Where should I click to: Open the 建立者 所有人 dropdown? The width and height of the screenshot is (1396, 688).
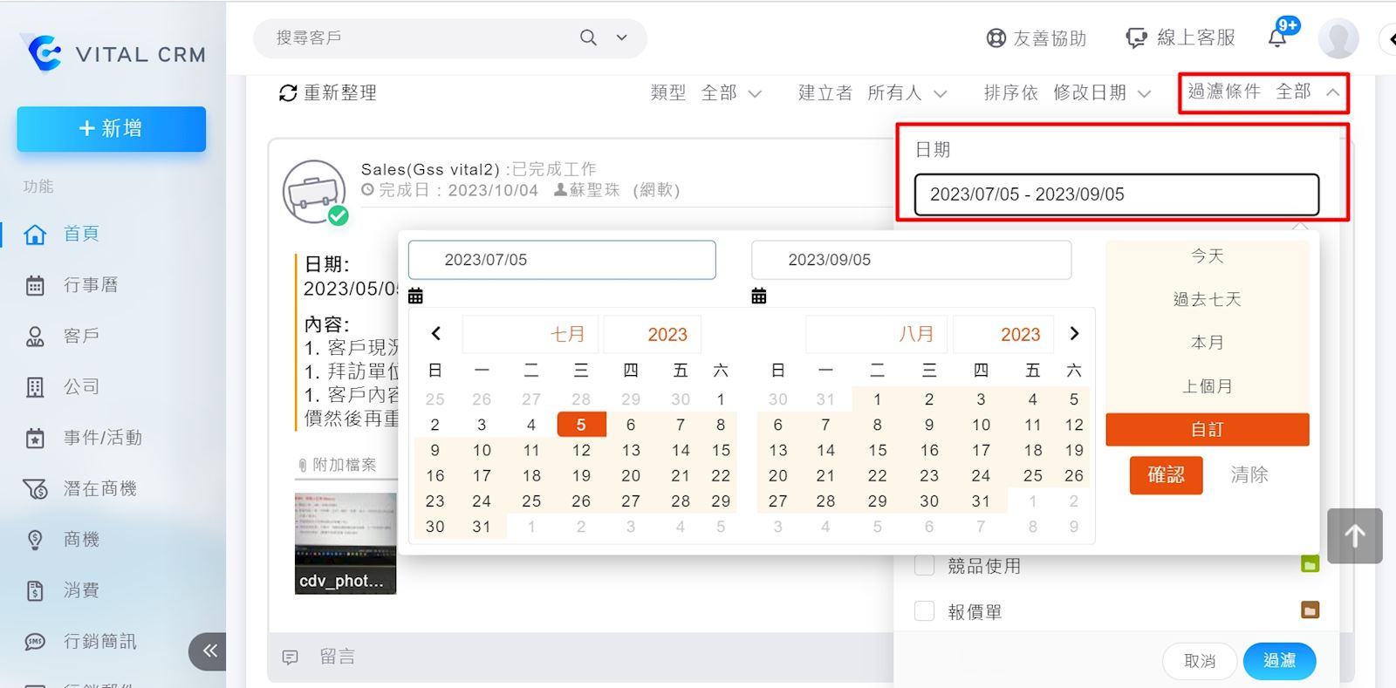(x=872, y=93)
